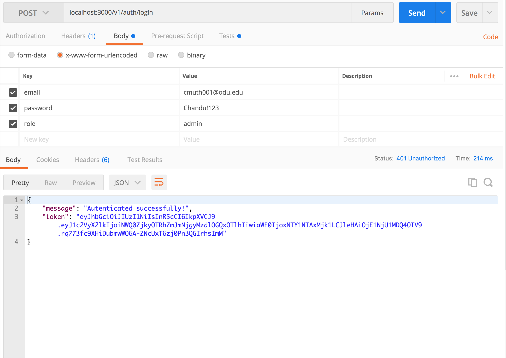Viewport: 506px width, 358px height.
Task: Uncheck the password parameter checkbox
Action: (x=13, y=108)
